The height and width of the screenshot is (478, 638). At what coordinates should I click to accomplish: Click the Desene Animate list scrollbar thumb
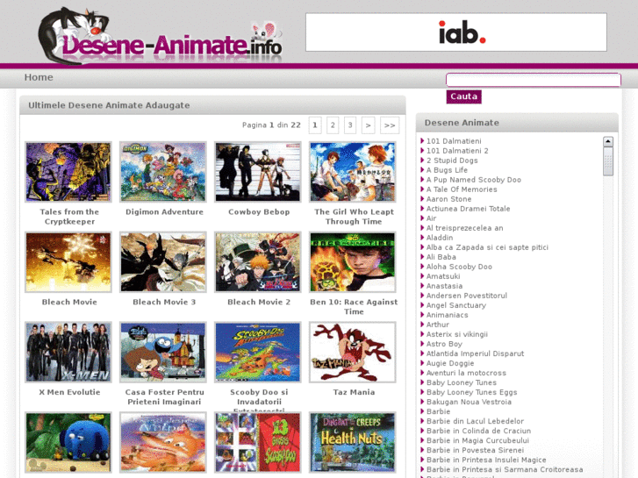(x=608, y=161)
